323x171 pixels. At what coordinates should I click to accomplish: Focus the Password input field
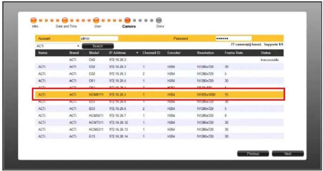[x=233, y=39]
